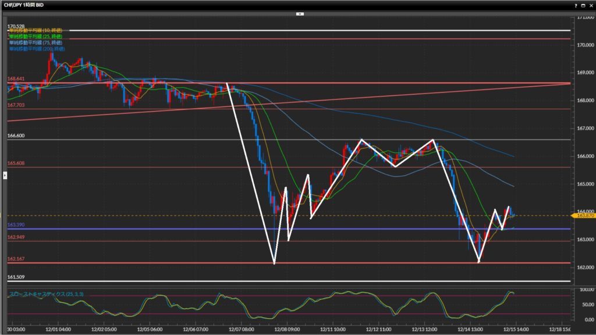Viewport: 596px width, 335px height.
Task: Select the blue horizontal line at 163.390
Action: pyautogui.click(x=175, y=229)
